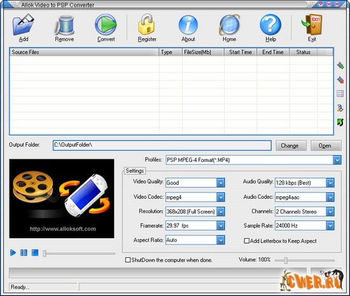Click the Status column header
Viewport: 350px width, 296px height.
(x=304, y=52)
